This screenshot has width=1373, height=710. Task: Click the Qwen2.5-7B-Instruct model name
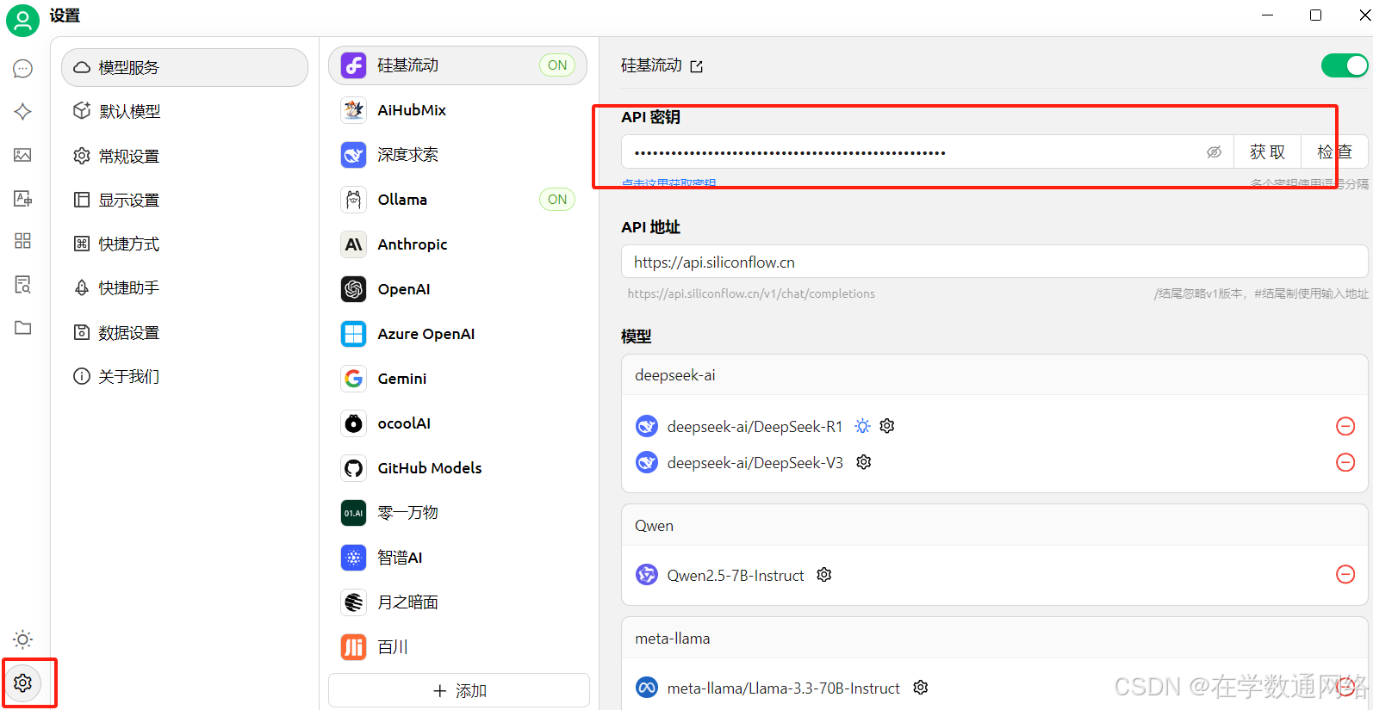click(x=736, y=575)
